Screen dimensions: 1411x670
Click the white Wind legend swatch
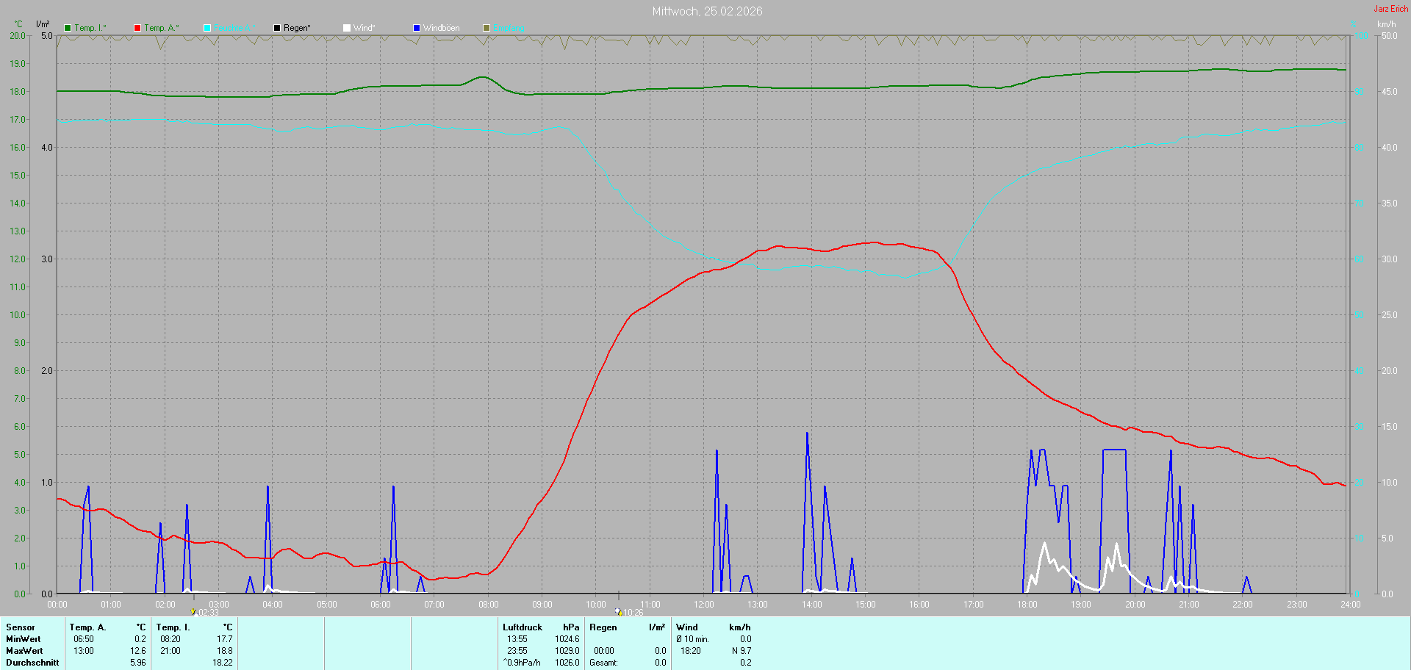tap(347, 28)
